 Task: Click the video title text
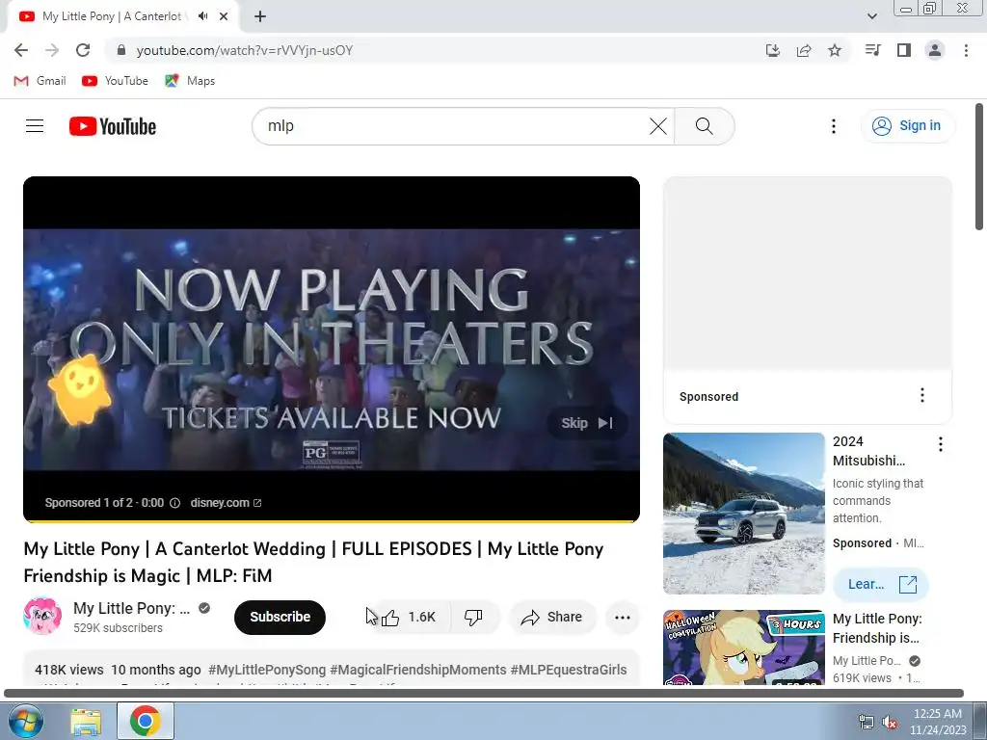click(x=313, y=562)
